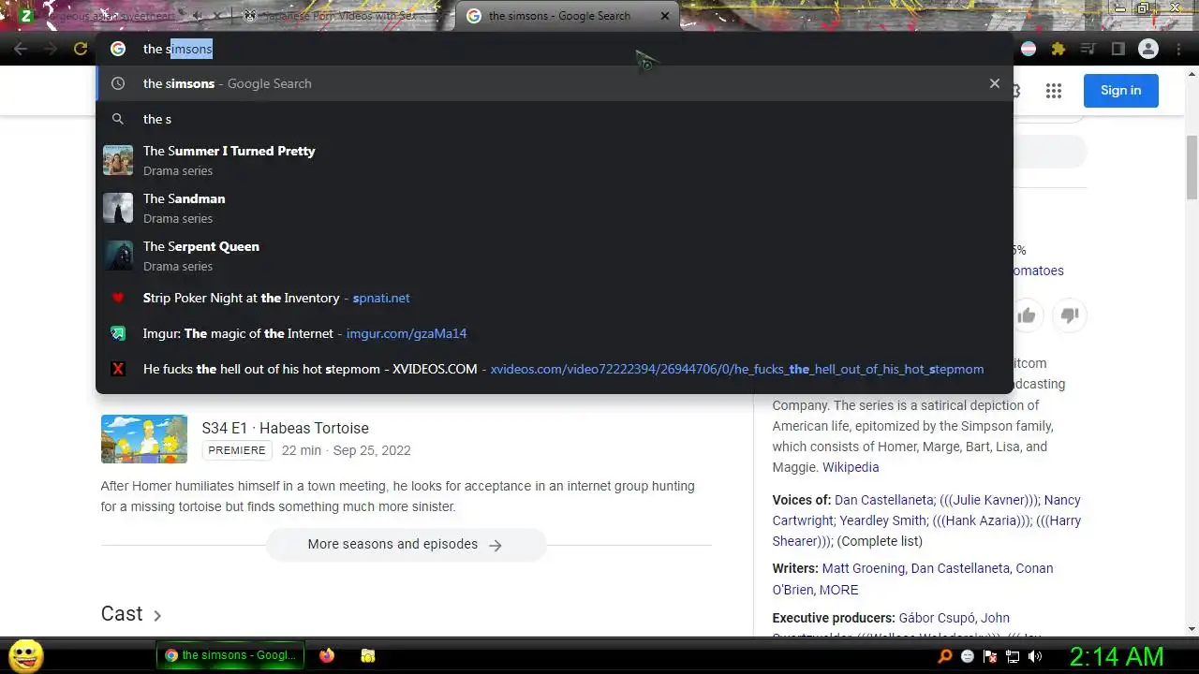Viewport: 1199px width, 674px height.
Task: Click the MORE writers link
Action: 838,590
